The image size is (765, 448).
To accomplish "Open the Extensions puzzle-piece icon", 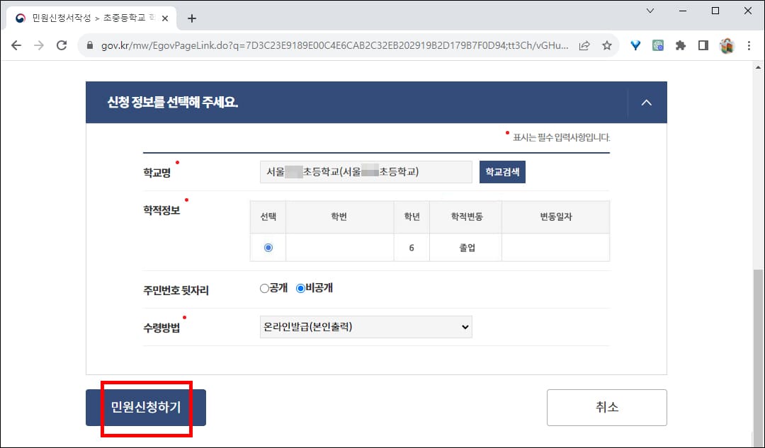I will click(x=681, y=45).
